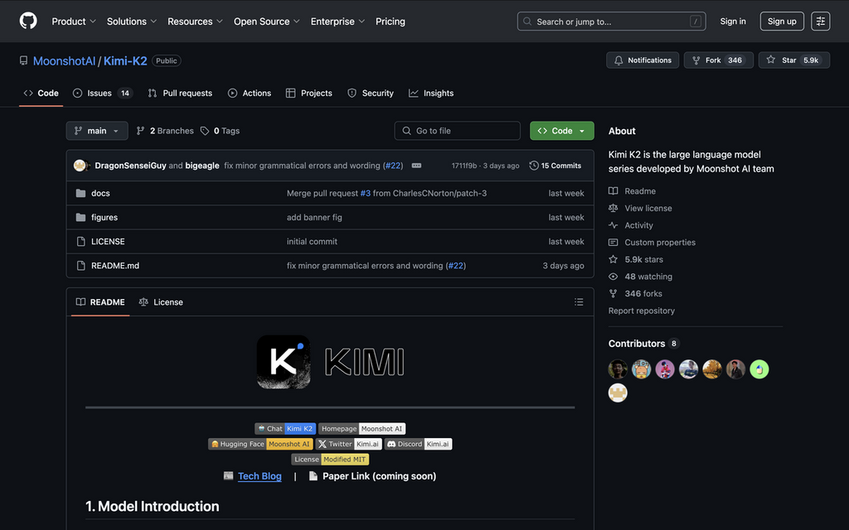Click Sign in
The height and width of the screenshot is (530, 849).
pos(733,21)
